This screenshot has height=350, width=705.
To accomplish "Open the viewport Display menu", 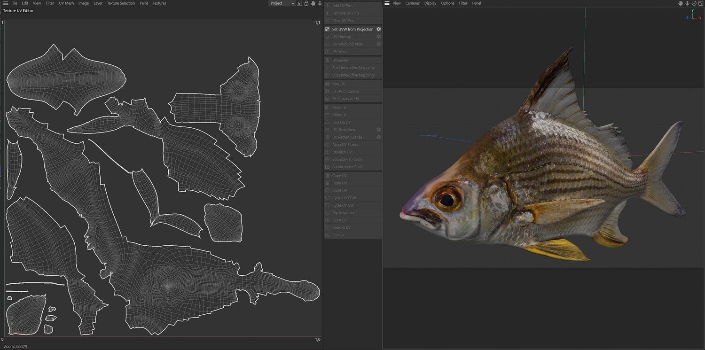I will tap(431, 3).
